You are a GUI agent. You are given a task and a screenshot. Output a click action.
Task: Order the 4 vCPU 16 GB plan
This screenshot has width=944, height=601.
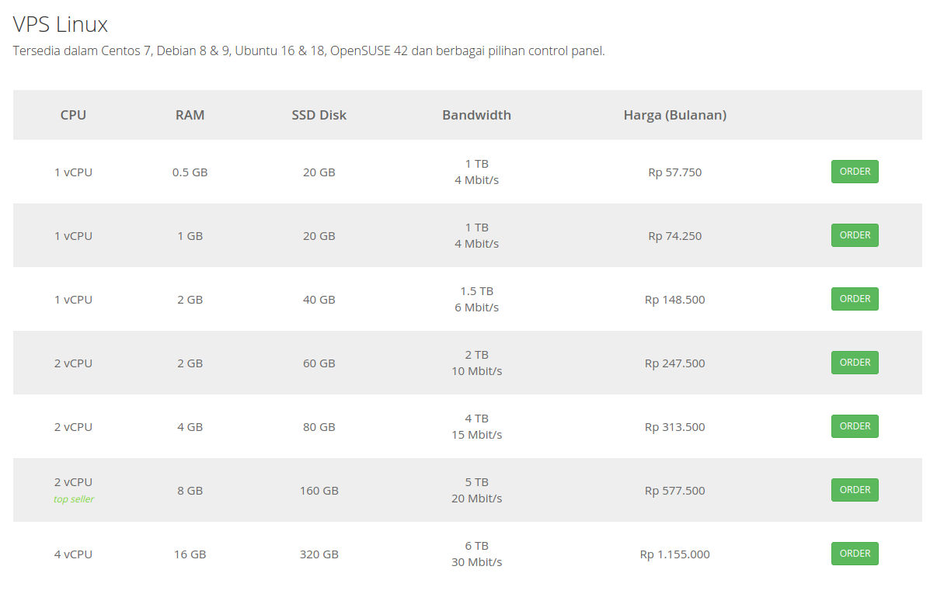855,554
